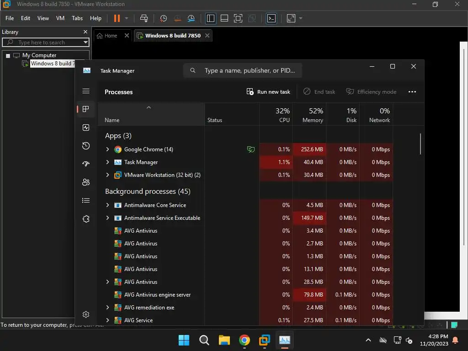The width and height of the screenshot is (468, 351).
Task: Toggle VMware library sidebar view icon
Action: pyautogui.click(x=210, y=18)
